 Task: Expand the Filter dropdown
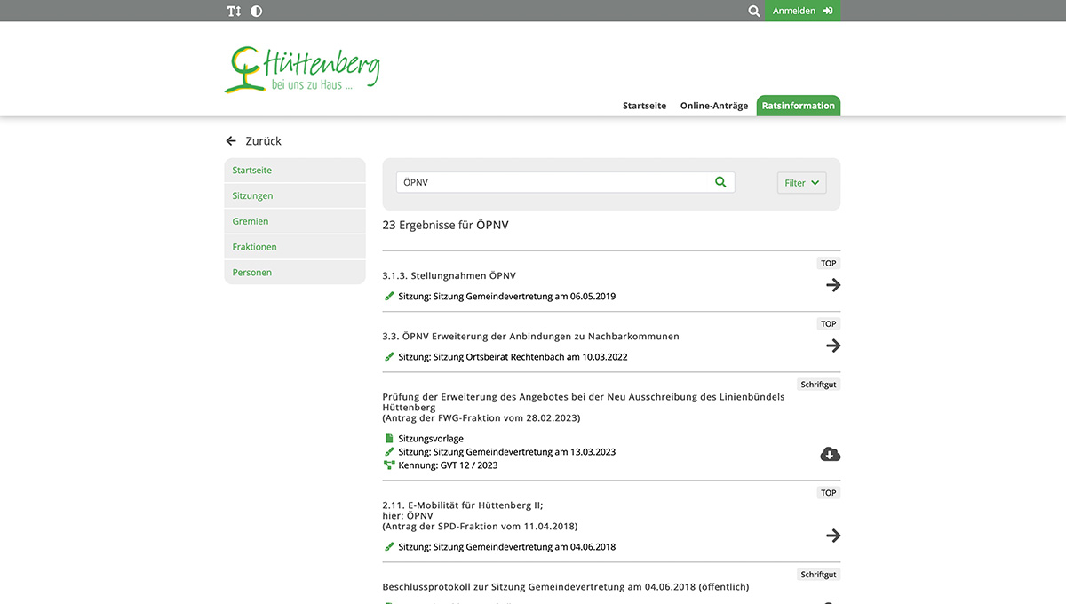pyautogui.click(x=801, y=181)
